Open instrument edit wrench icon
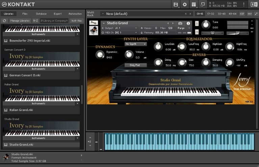This screenshot has height=167, width=259. (x=94, y=23)
